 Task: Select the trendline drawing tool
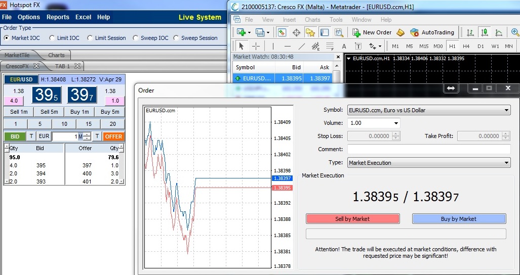click(301, 46)
